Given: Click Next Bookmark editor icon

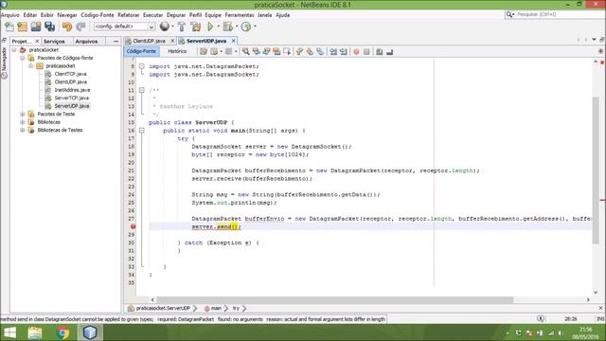Looking at the screenshot, I should [310, 51].
